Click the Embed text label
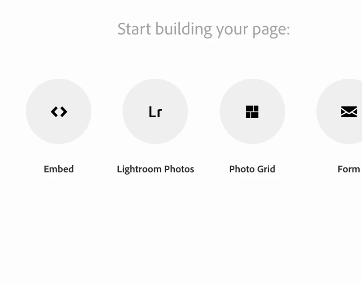 (59, 169)
